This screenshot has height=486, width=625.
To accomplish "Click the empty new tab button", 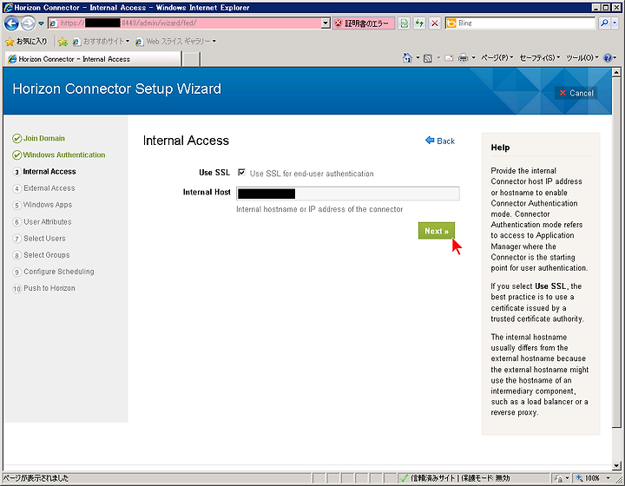I will [191, 59].
